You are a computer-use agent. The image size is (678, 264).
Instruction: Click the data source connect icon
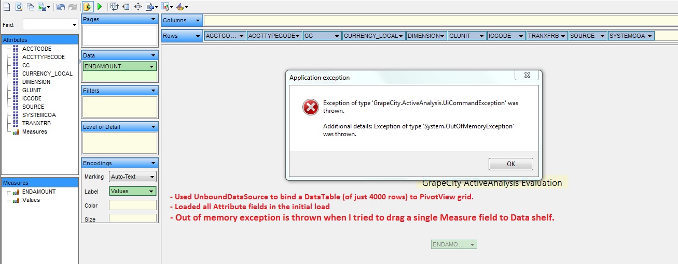click(x=88, y=7)
